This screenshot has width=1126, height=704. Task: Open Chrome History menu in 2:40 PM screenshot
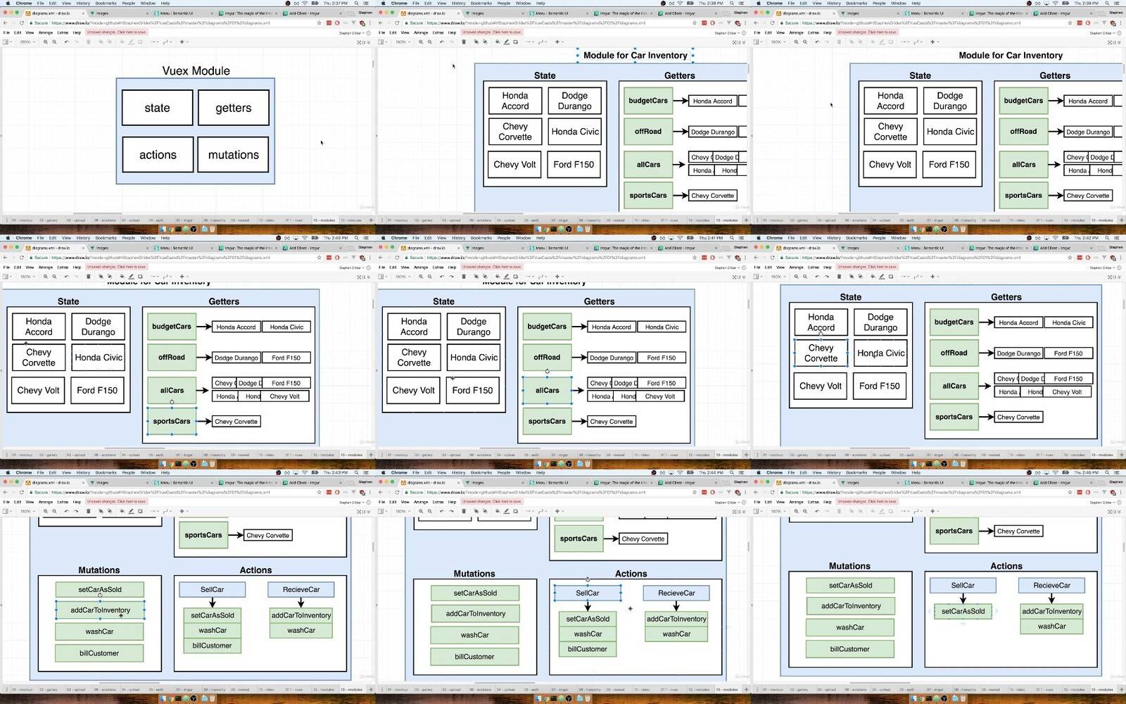(83, 238)
